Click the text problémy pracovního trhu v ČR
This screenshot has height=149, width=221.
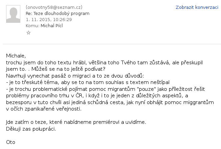[x=45, y=96]
